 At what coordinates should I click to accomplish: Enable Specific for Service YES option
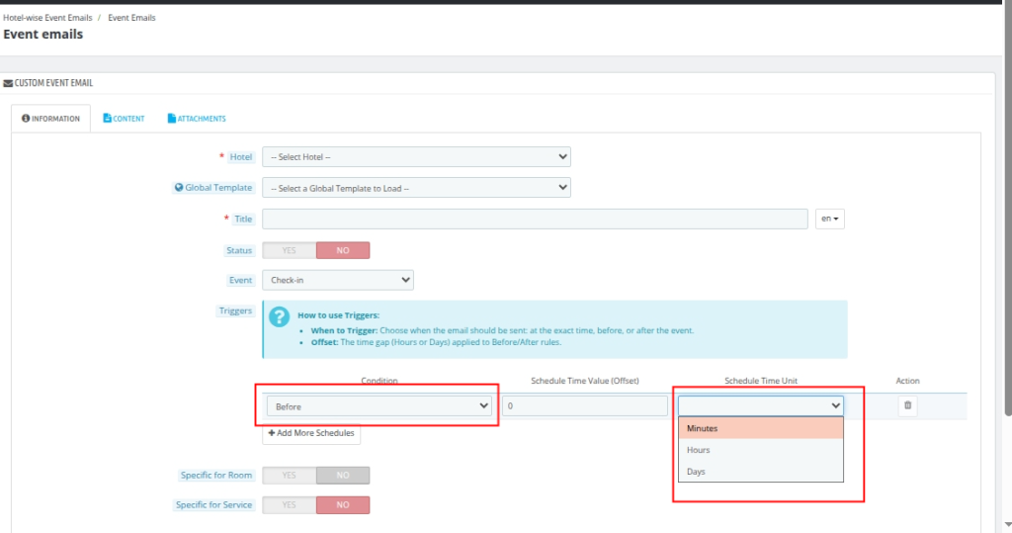pyautogui.click(x=289, y=505)
